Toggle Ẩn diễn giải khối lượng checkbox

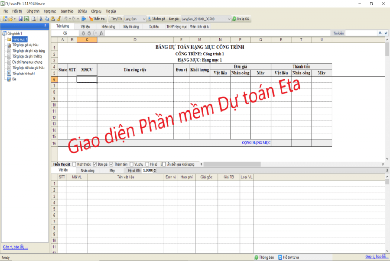click(164, 164)
